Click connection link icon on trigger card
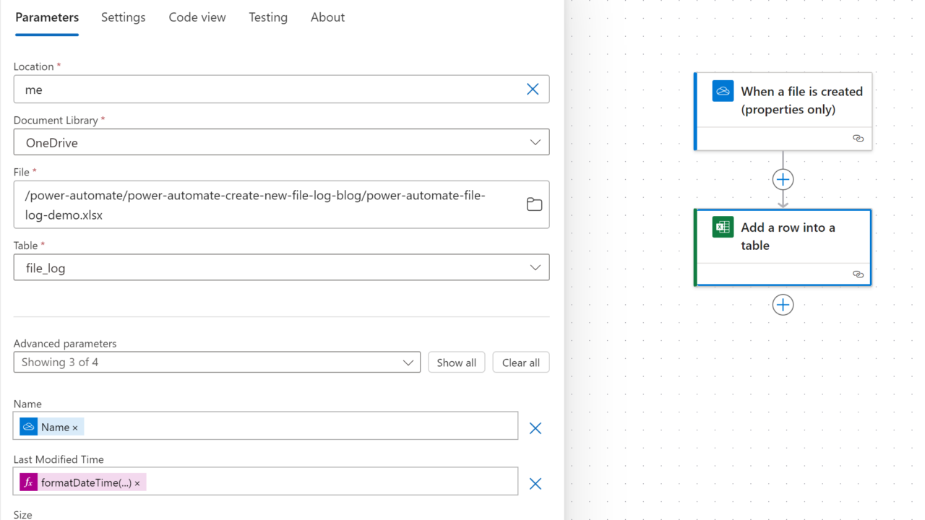 point(858,138)
